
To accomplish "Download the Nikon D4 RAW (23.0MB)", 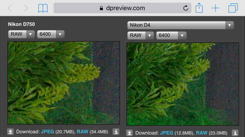I will [202, 133].
